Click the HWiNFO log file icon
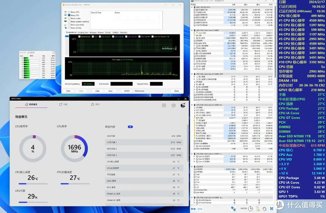This screenshot has width=326, height=213. [257, 209]
